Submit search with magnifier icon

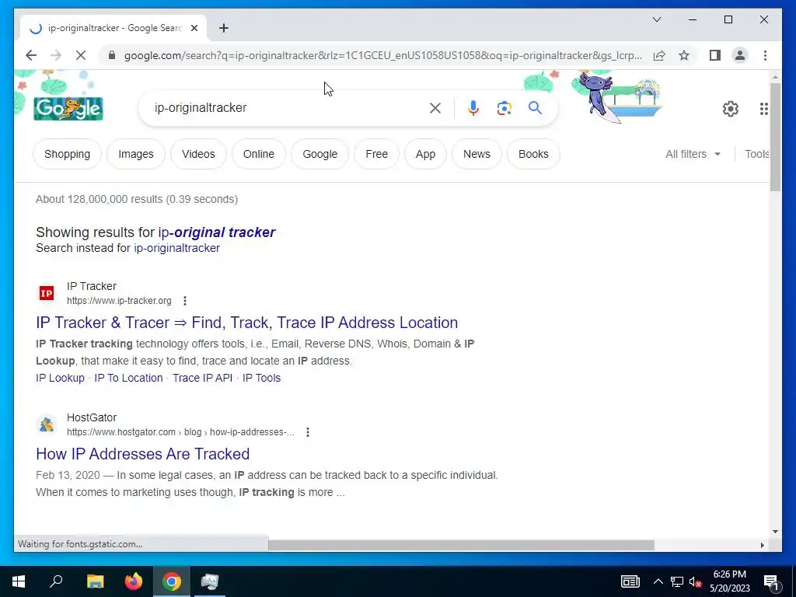pyautogui.click(x=535, y=107)
